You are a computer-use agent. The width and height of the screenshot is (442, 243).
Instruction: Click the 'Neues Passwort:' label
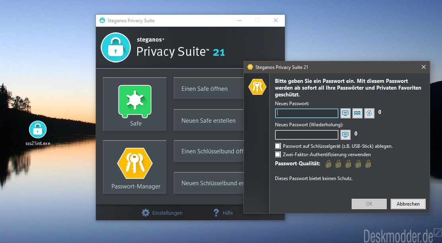(x=292, y=104)
